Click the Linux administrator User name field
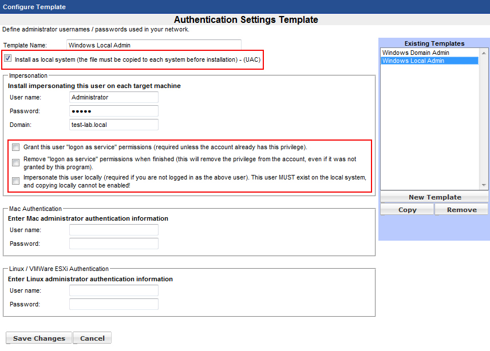The height and width of the screenshot is (351, 490). click(x=113, y=290)
